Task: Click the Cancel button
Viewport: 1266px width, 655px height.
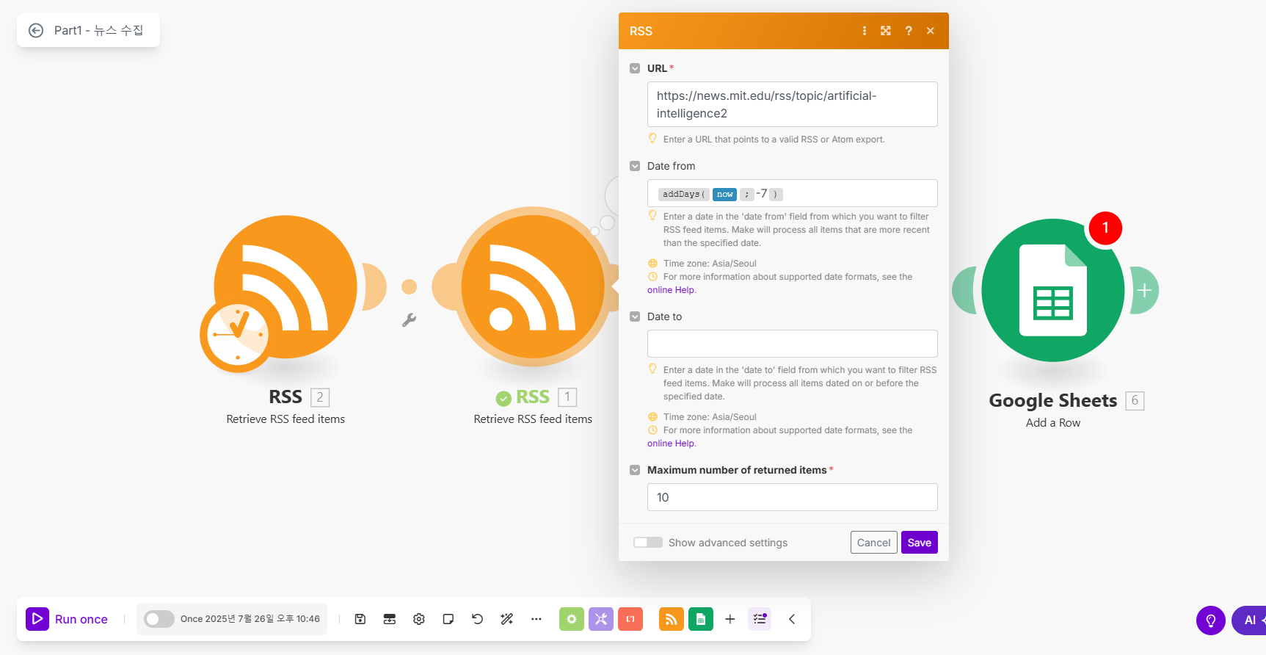Action: click(873, 543)
